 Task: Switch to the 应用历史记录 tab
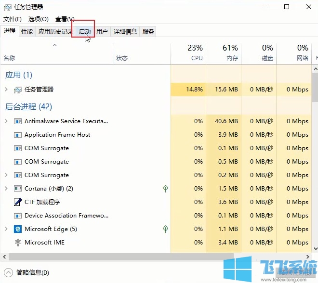pyautogui.click(x=56, y=31)
